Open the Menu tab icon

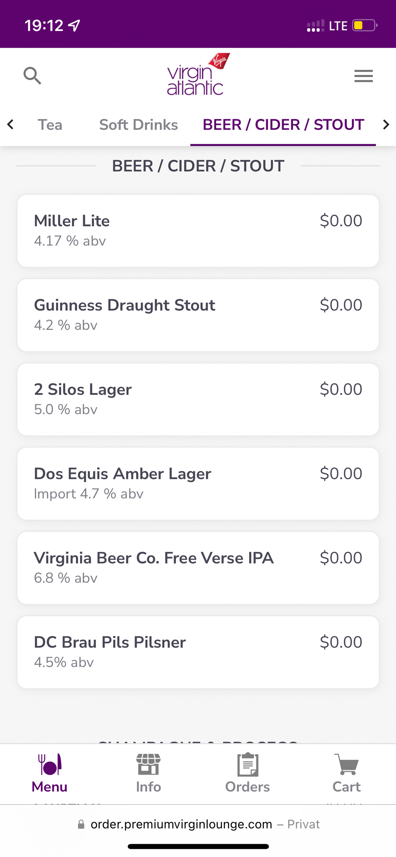pos(49,765)
